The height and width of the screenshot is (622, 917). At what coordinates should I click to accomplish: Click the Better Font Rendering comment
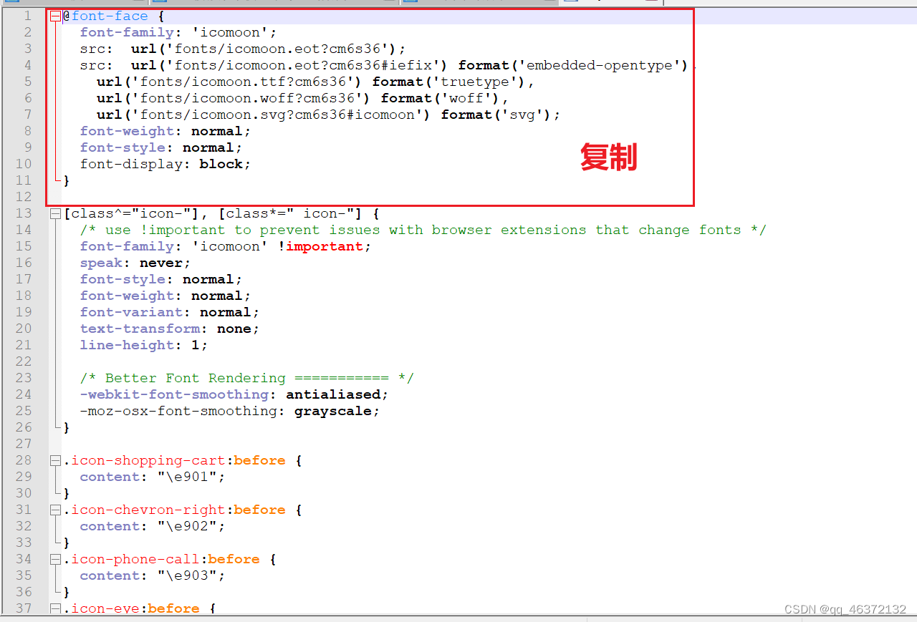tap(247, 378)
